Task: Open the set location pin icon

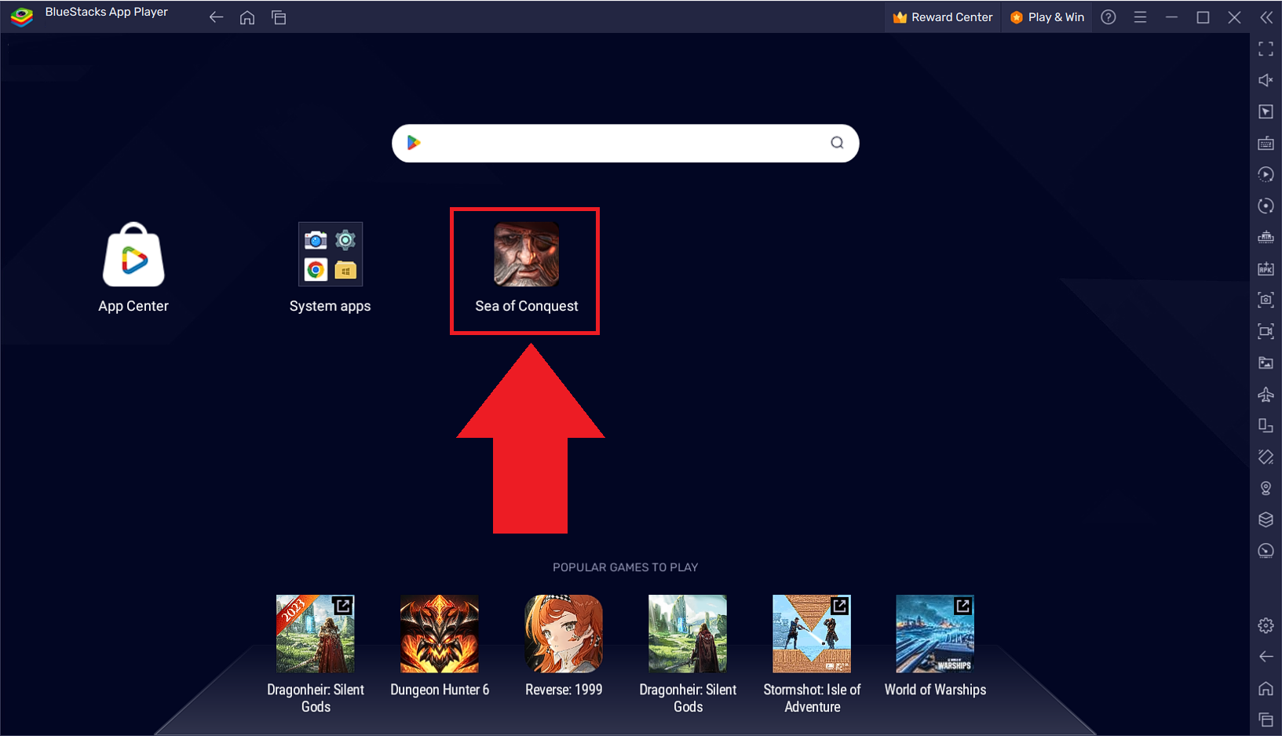Action: [1266, 488]
